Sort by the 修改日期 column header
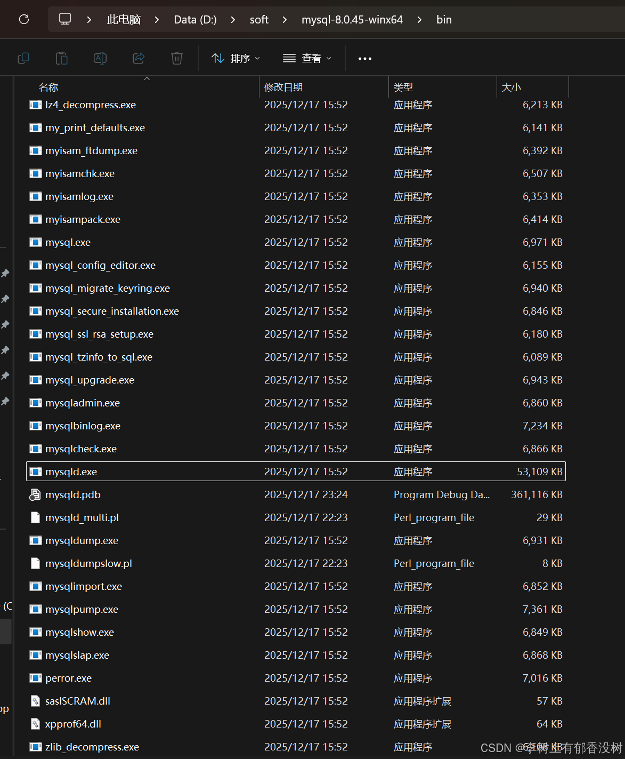 coord(283,87)
